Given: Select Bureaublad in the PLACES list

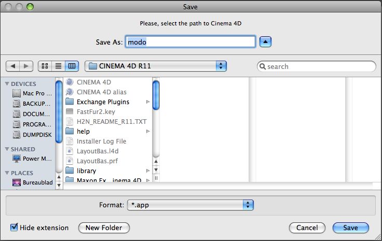Looking at the screenshot, I should [x=32, y=182].
